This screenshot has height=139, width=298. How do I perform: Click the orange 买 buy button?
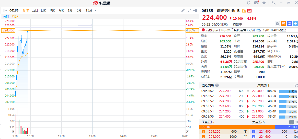click(x=283, y=24)
